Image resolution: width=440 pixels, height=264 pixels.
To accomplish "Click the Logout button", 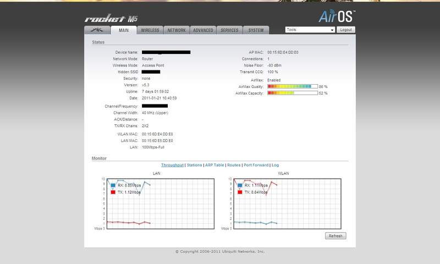I will 346,30.
